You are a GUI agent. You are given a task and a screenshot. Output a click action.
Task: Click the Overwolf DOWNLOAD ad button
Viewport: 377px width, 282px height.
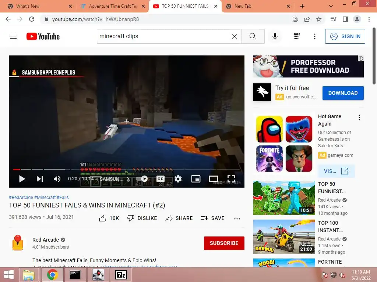(343, 93)
